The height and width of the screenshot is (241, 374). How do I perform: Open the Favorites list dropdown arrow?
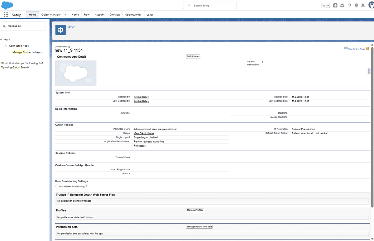coord(328,6)
